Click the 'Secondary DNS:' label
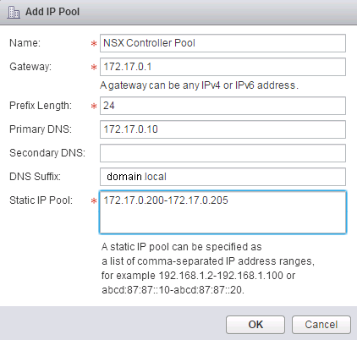357x340 pixels. click(x=47, y=153)
